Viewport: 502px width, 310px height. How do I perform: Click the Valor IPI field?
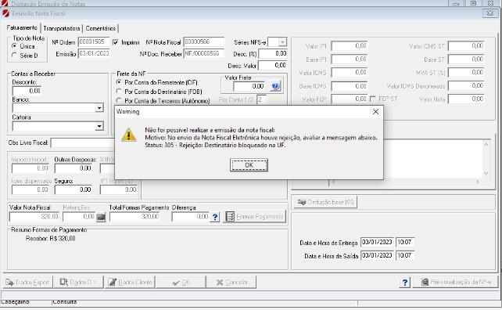tap(349, 46)
